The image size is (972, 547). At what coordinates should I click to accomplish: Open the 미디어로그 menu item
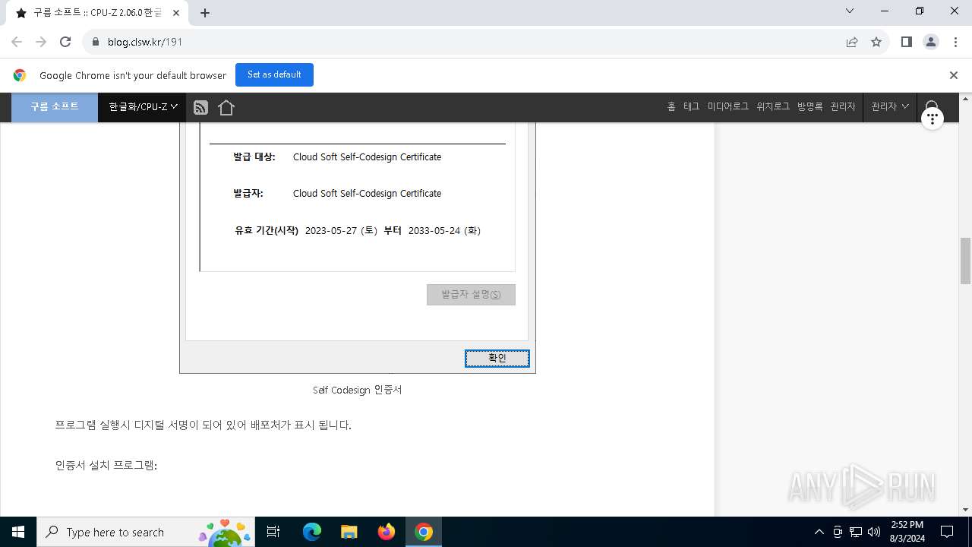728,107
